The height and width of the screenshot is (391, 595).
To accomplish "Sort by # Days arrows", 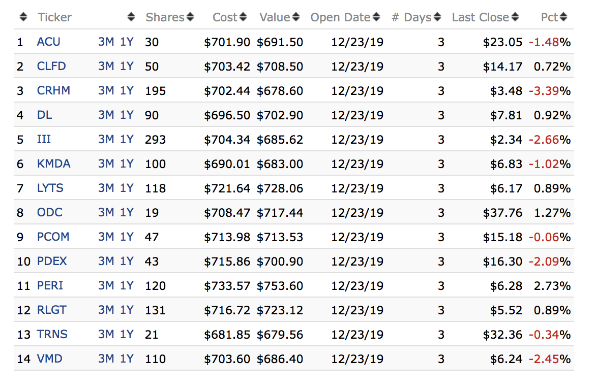I will click(x=437, y=17).
